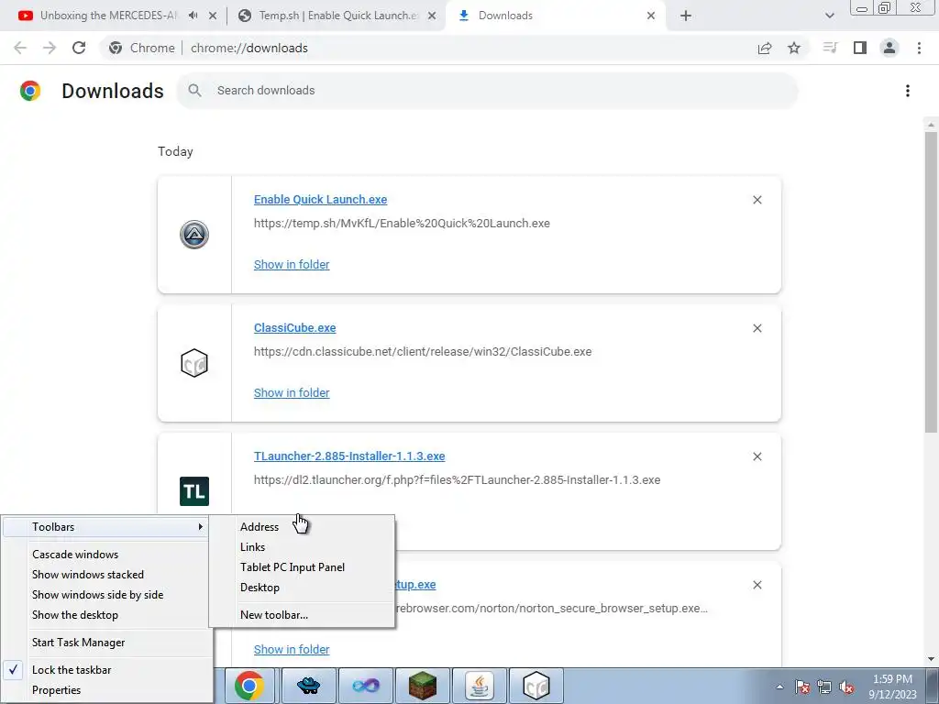Close the Downloads tab
Screen dimensions: 939x704
[x=651, y=16]
